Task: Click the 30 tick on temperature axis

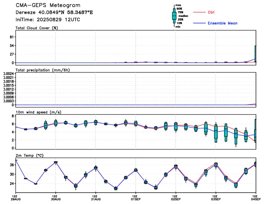Action: (x=12, y=174)
